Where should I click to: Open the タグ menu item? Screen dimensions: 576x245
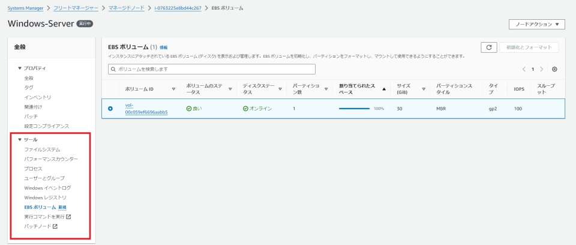[x=29, y=88]
